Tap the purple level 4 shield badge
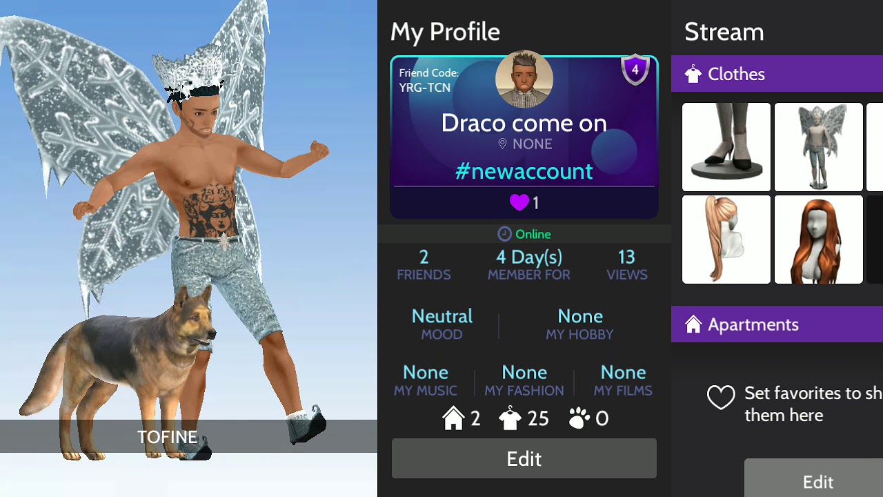The image size is (883, 497). point(635,70)
